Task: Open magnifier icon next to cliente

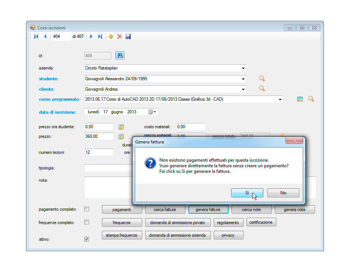Action: [x=262, y=88]
